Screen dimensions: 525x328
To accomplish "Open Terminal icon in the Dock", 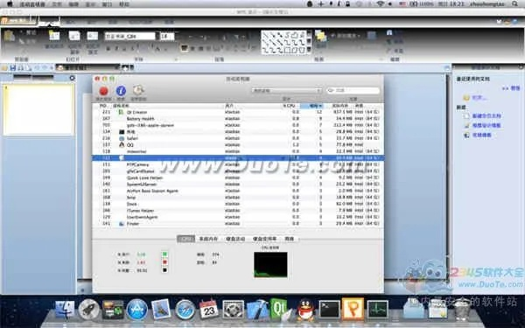I will [329, 310].
